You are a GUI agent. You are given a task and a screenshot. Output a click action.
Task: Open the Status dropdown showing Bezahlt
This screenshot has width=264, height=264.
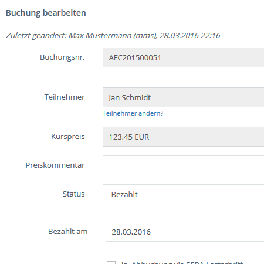184,194
